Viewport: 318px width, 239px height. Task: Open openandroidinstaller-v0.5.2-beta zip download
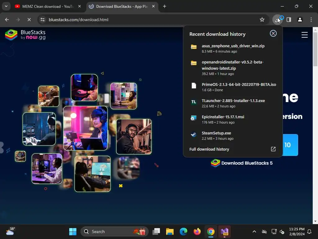click(233, 68)
